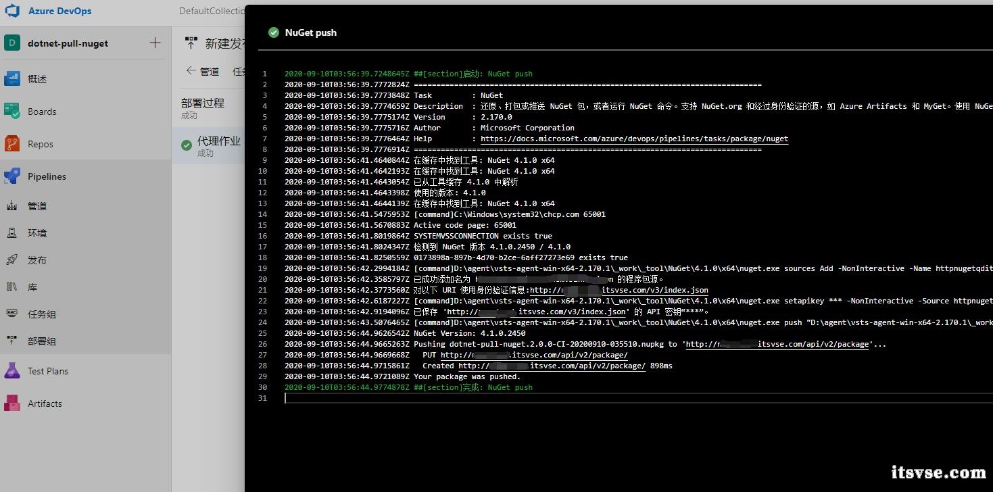Viewport: 993px width, 492px height.
Task: Click the Test Plans flask icon
Action: coord(12,371)
